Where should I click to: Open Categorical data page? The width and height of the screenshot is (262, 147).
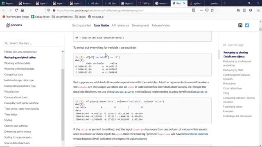pos(14,74)
